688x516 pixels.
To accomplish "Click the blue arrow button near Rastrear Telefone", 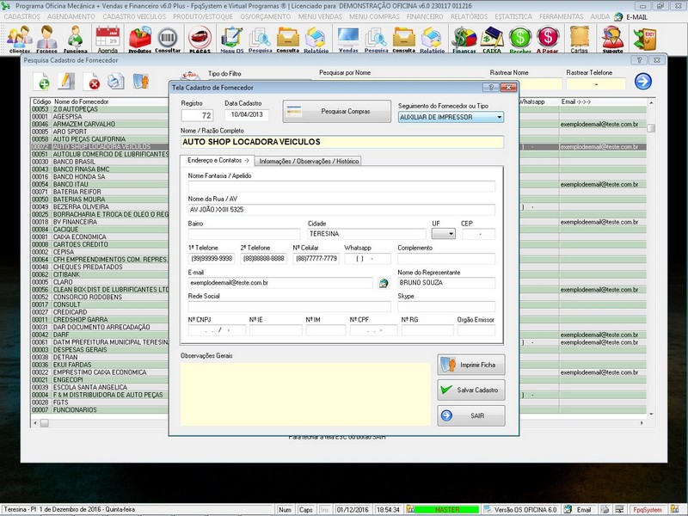I will coord(642,82).
